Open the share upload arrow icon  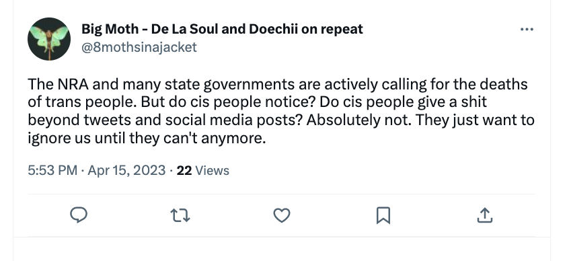tap(484, 215)
